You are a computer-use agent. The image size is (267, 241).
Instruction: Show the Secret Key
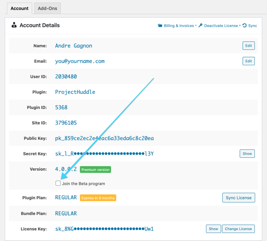(x=247, y=154)
